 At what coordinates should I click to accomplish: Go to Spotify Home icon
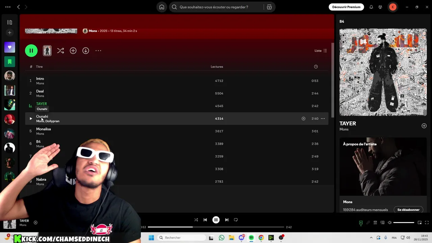tap(162, 7)
